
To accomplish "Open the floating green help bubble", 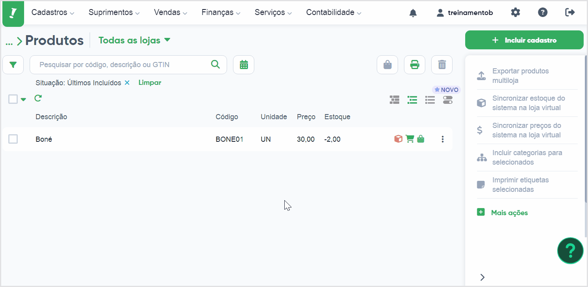I will [570, 250].
